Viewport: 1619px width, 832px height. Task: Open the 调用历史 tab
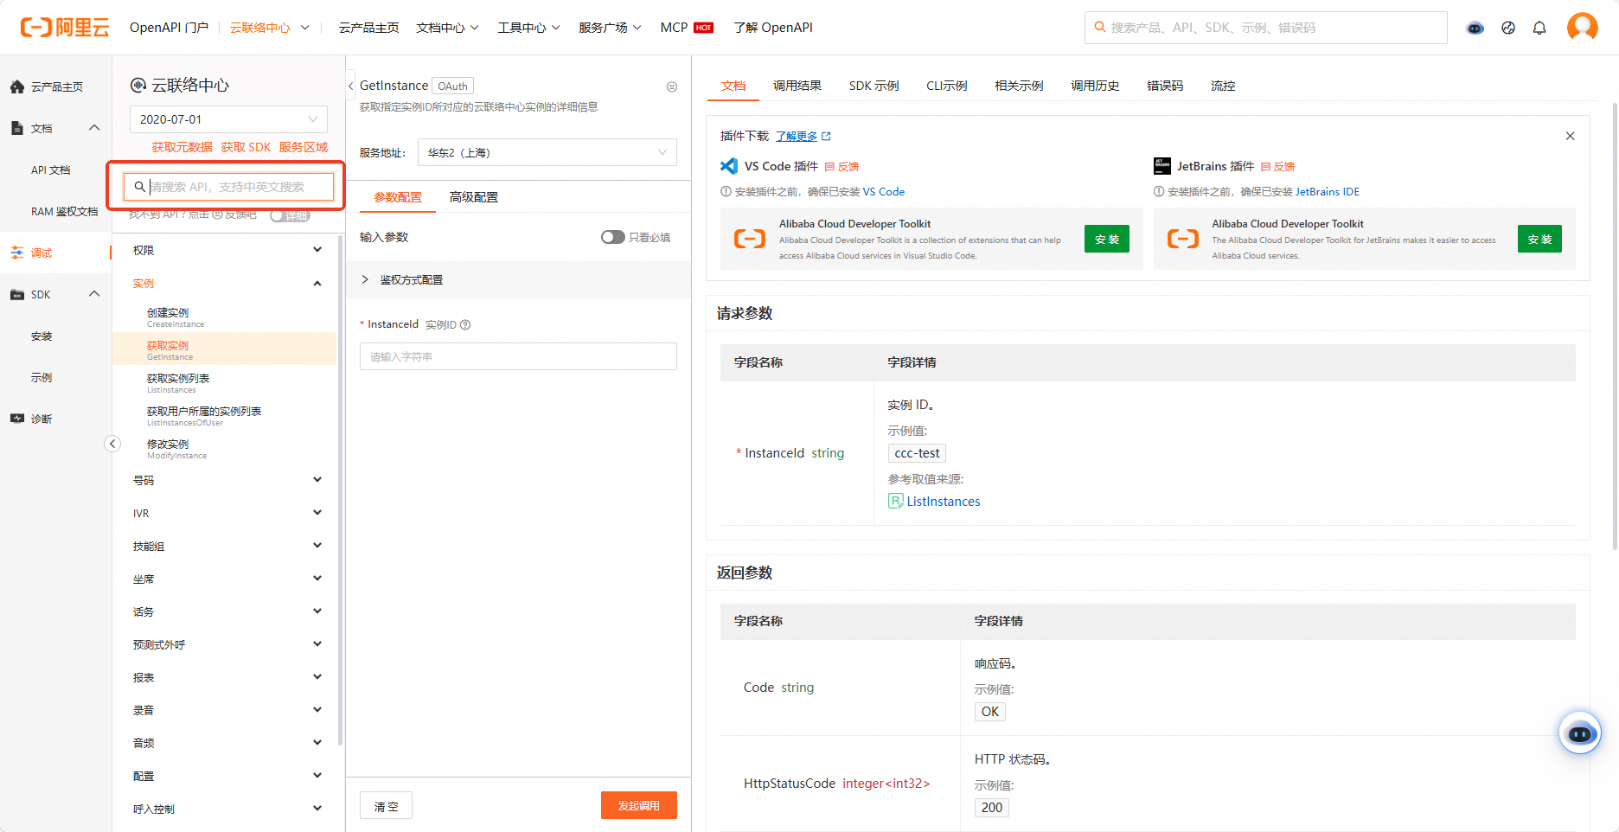coord(1095,86)
